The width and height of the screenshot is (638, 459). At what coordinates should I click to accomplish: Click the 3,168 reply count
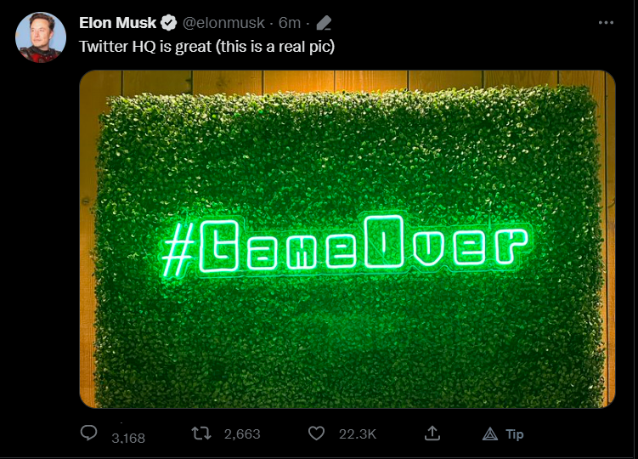pyautogui.click(x=128, y=439)
